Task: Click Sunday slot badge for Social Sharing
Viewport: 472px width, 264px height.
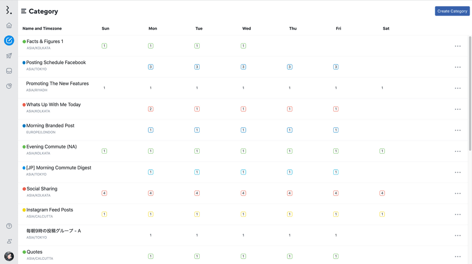Action: (104, 193)
